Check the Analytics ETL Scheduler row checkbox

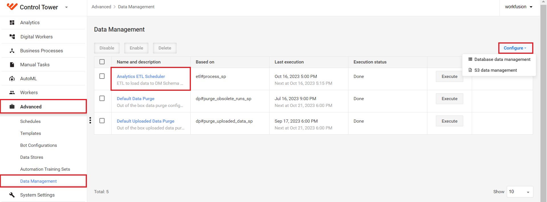102,76
